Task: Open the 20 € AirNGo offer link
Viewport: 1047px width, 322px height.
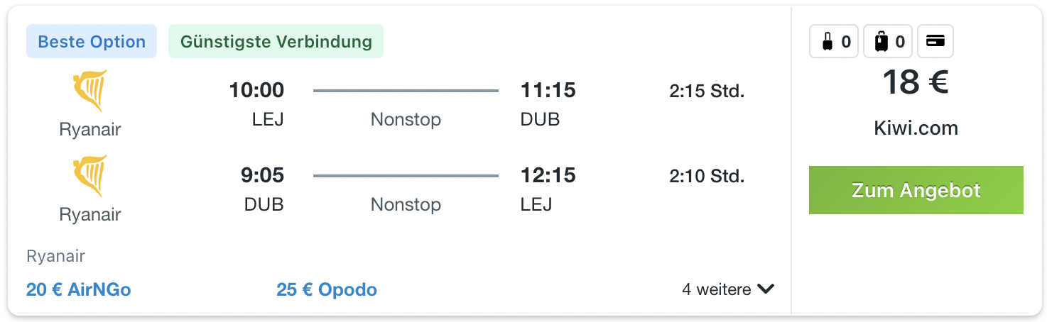Action: click(x=79, y=289)
